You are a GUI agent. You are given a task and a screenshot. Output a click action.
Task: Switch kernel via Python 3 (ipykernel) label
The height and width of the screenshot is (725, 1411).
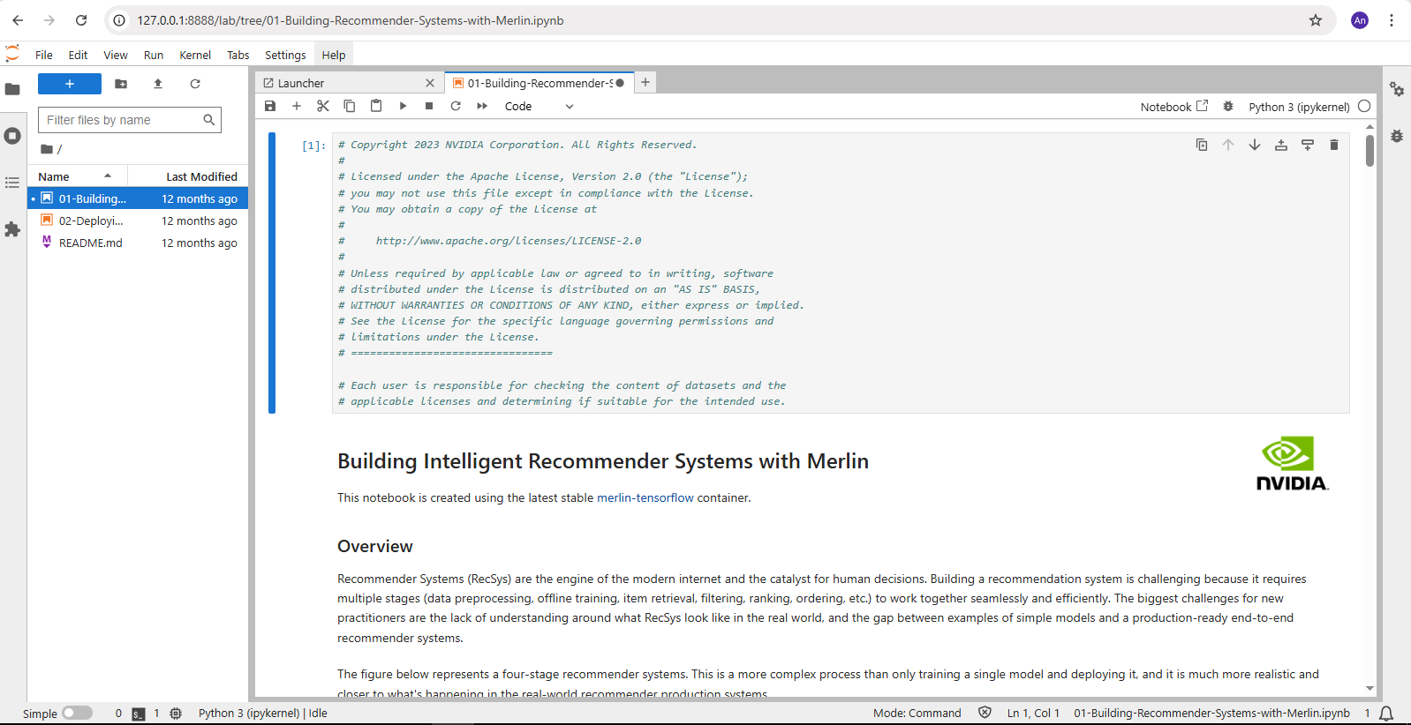1299,107
